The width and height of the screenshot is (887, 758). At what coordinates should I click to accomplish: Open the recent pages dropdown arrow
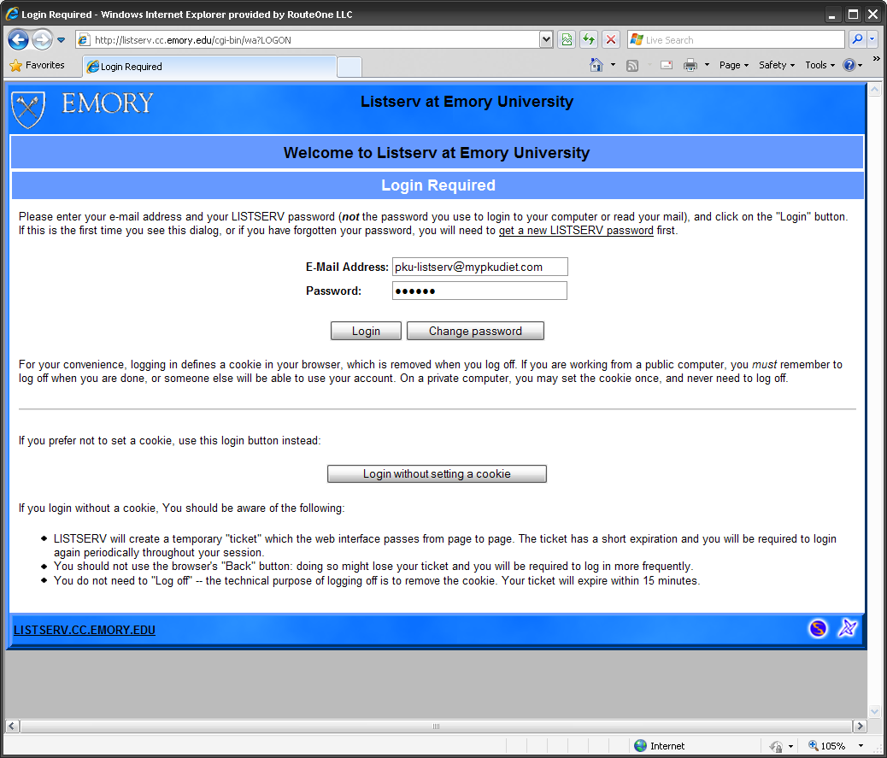61,40
